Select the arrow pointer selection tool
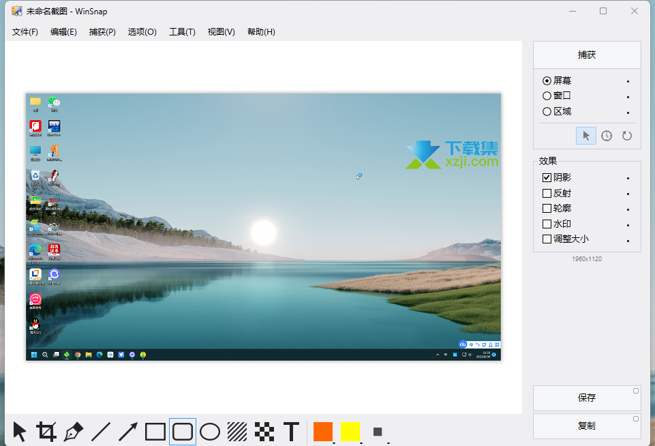 click(19, 432)
